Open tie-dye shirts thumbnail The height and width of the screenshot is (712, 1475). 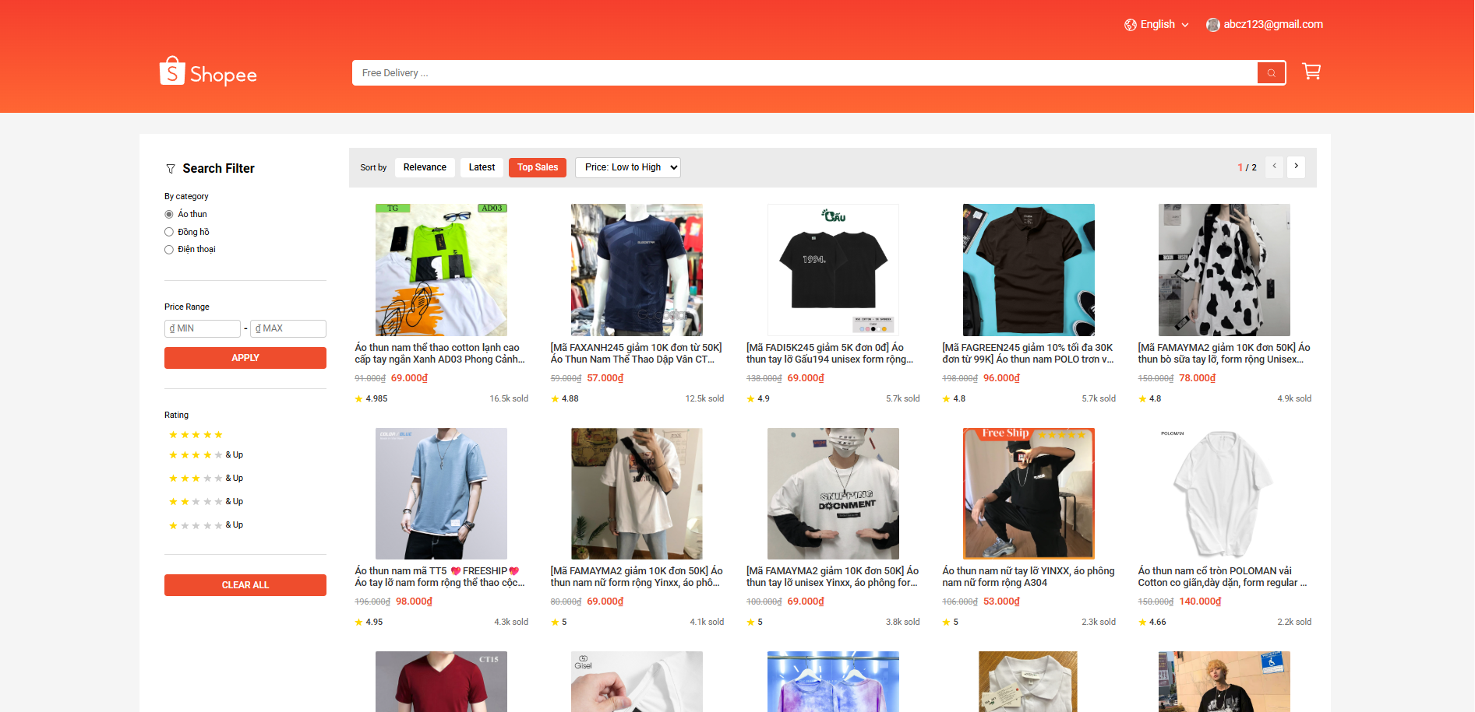tap(833, 682)
